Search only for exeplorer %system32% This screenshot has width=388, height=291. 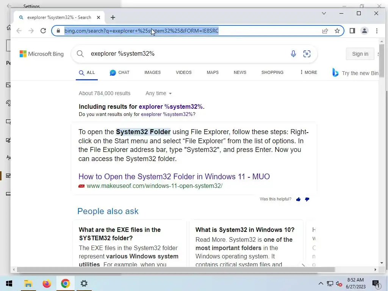(x=167, y=114)
